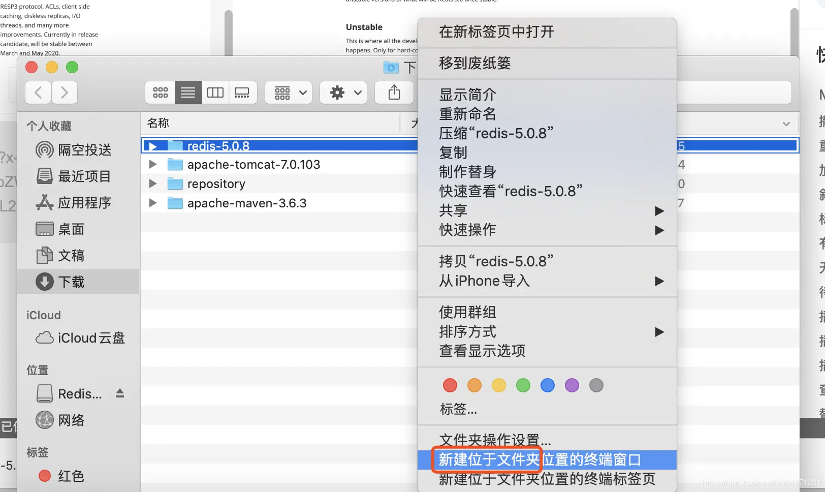Apply the yellow tag color dot
The width and height of the screenshot is (825, 492).
[x=499, y=385]
